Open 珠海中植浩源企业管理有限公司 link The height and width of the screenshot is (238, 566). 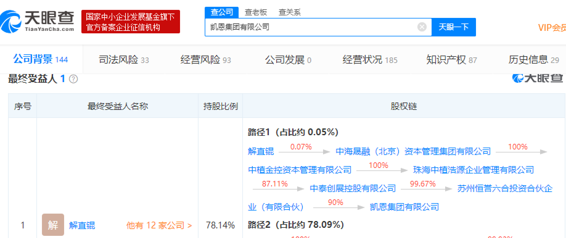[474, 170]
